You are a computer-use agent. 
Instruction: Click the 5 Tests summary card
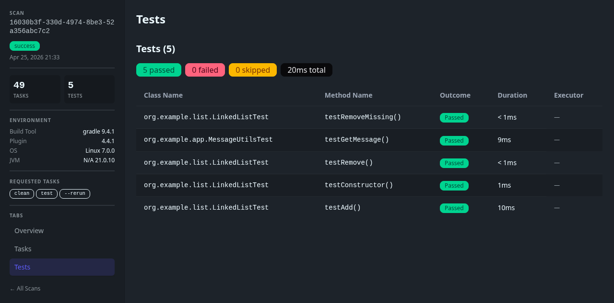pos(89,89)
